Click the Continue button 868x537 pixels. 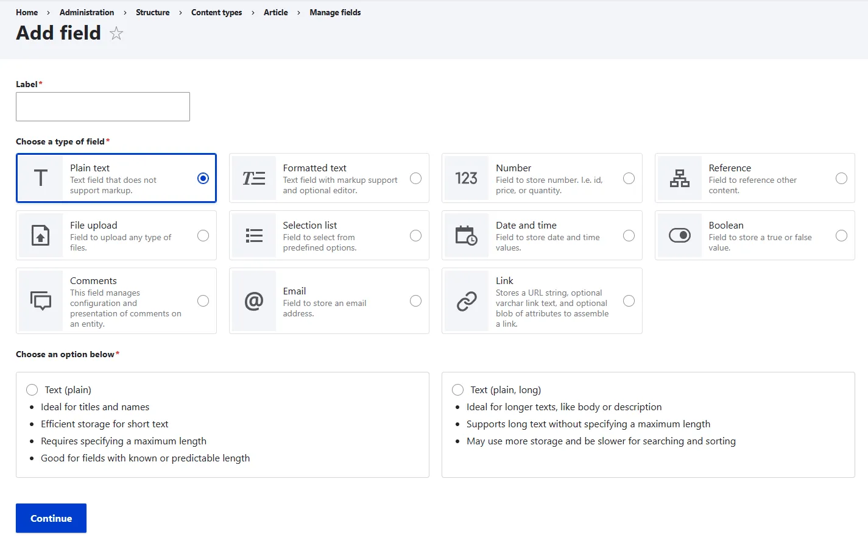(51, 518)
